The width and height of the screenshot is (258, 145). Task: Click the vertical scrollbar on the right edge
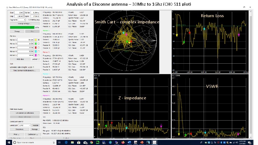click(251, 74)
